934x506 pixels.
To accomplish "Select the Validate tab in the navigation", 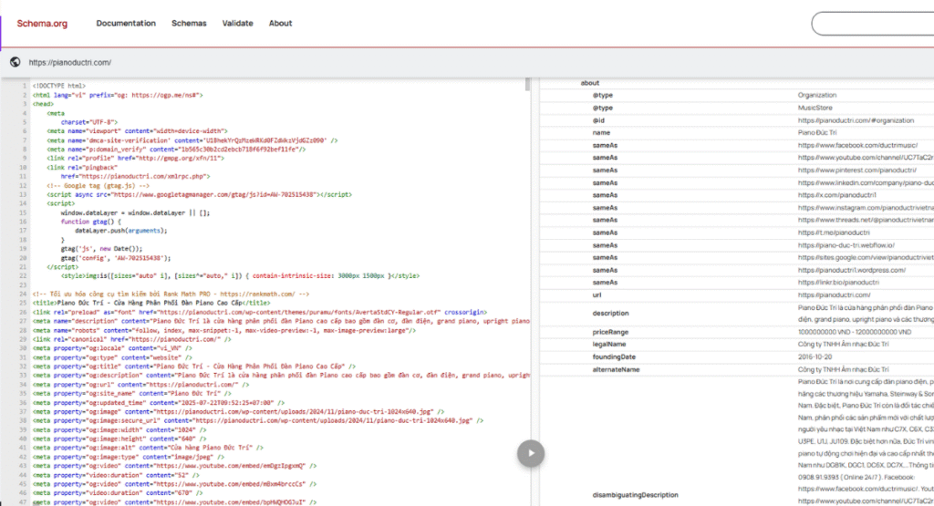I will pos(237,23).
